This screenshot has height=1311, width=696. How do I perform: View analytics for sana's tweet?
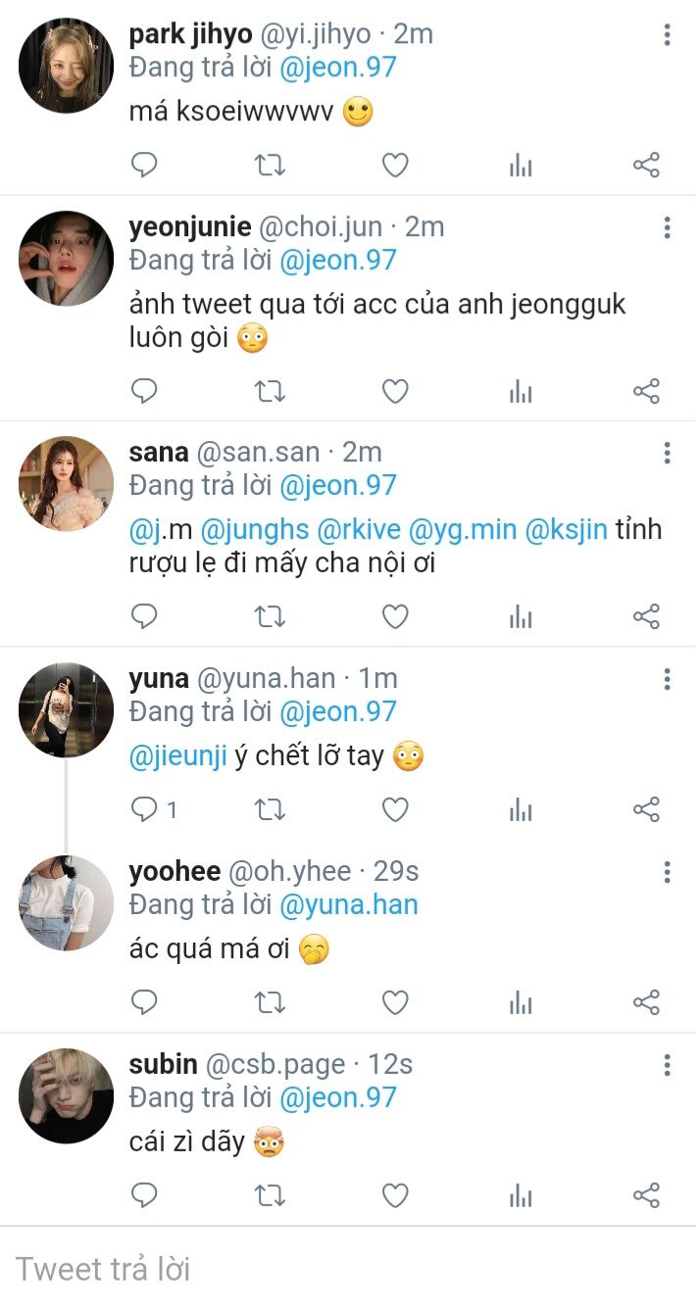pos(521,616)
